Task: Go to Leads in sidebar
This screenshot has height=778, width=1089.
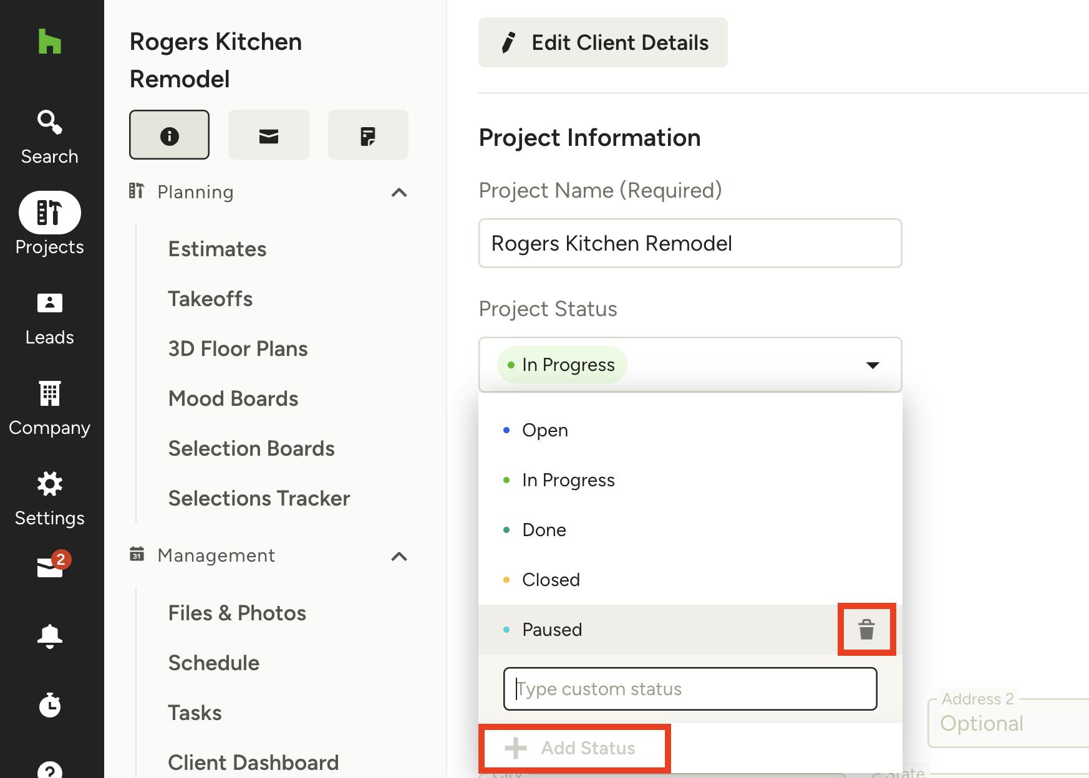Action: 49,319
